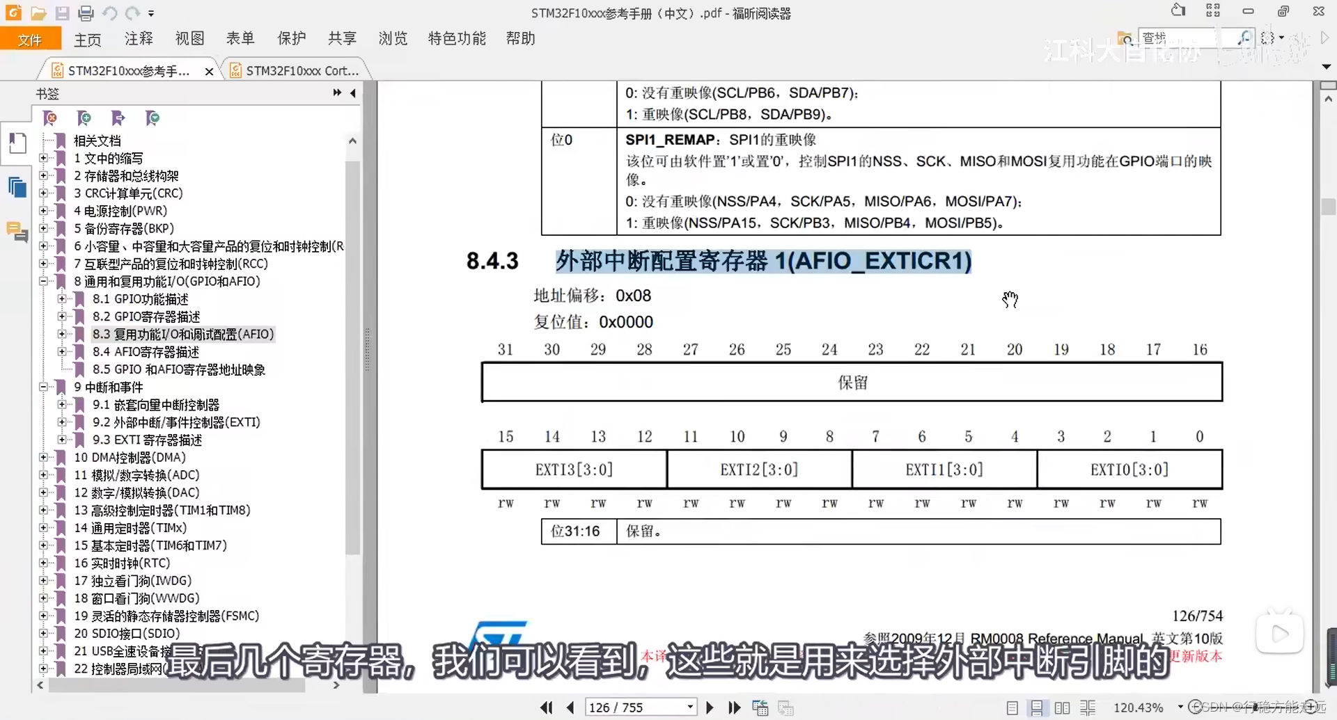Open the 8.5 GPIO 和AFIO寄存器地址映象 bookmark

point(179,369)
